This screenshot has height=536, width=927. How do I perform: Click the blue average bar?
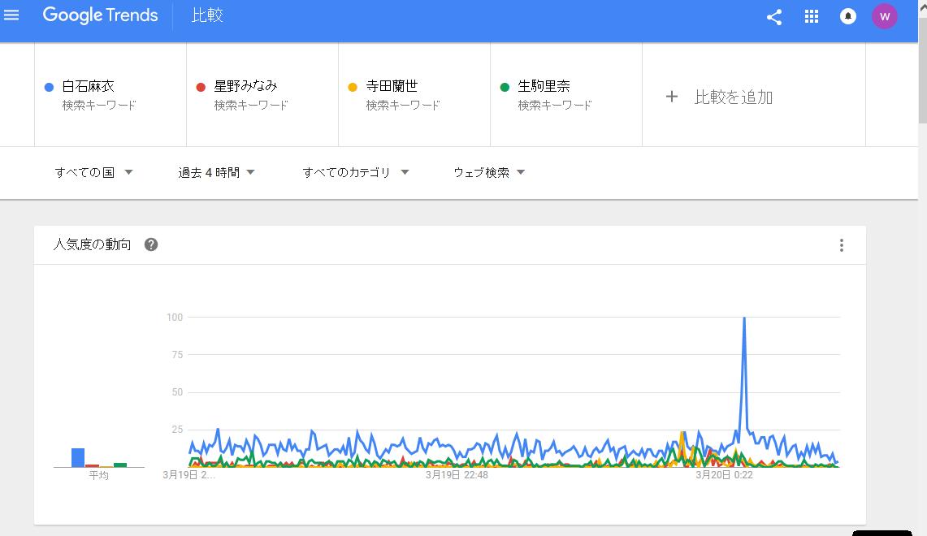(x=78, y=458)
